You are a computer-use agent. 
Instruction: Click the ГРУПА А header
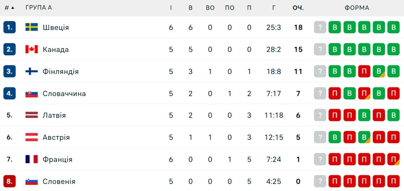(38, 8)
